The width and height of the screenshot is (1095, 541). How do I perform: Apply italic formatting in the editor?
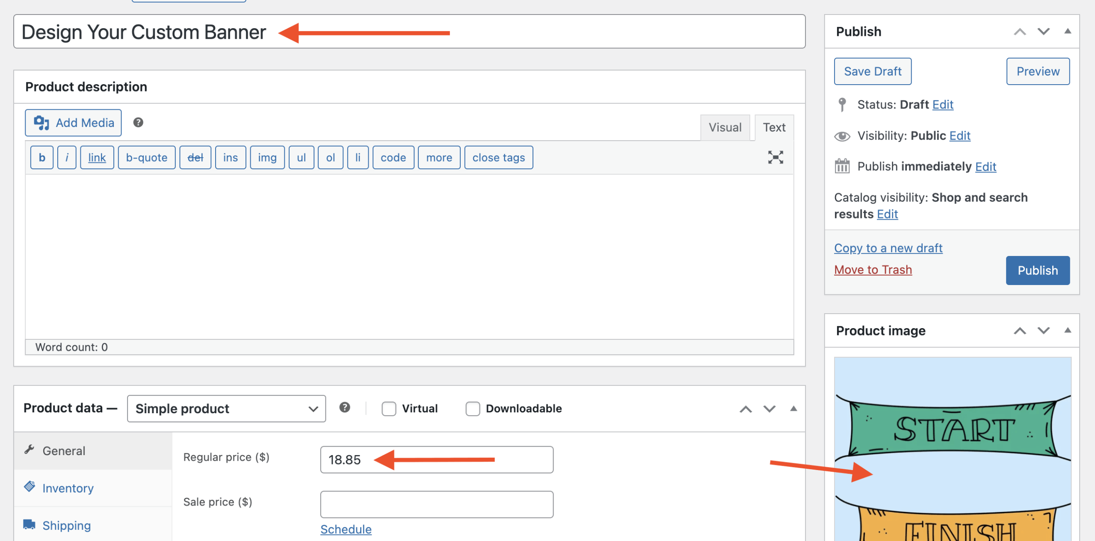66,157
